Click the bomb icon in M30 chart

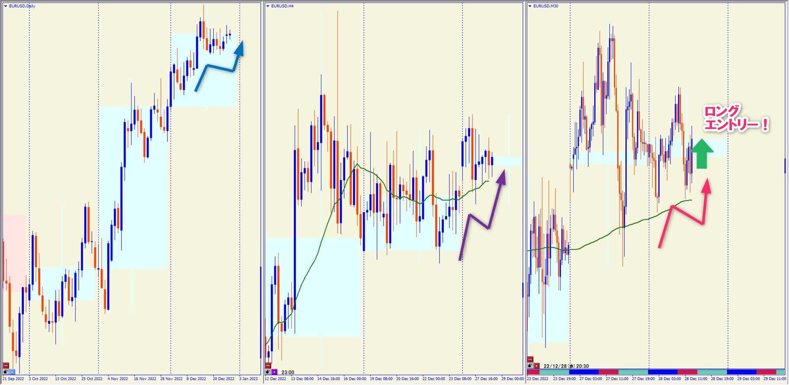pyautogui.click(x=530, y=366)
